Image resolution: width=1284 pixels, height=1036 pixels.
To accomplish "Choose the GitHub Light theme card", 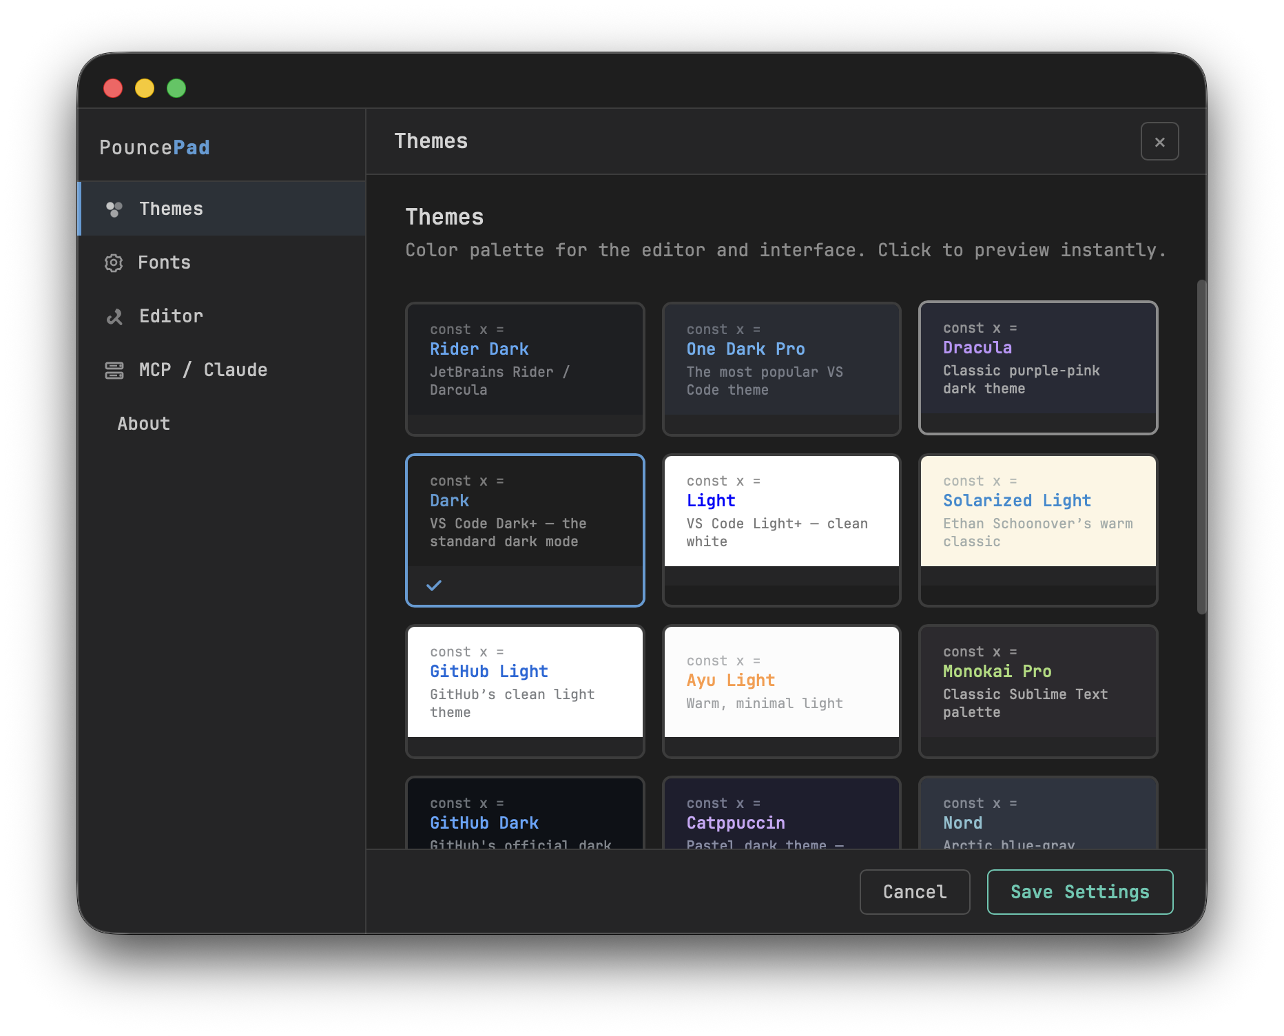I will 525,691.
